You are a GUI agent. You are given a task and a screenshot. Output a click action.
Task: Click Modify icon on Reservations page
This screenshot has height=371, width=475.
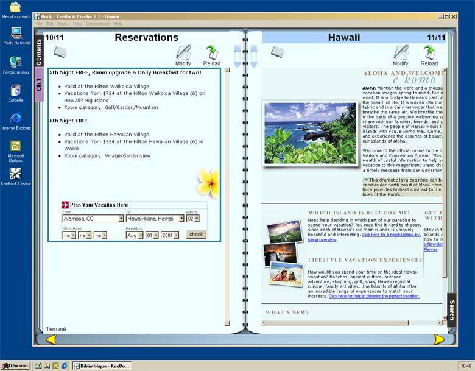tap(183, 54)
